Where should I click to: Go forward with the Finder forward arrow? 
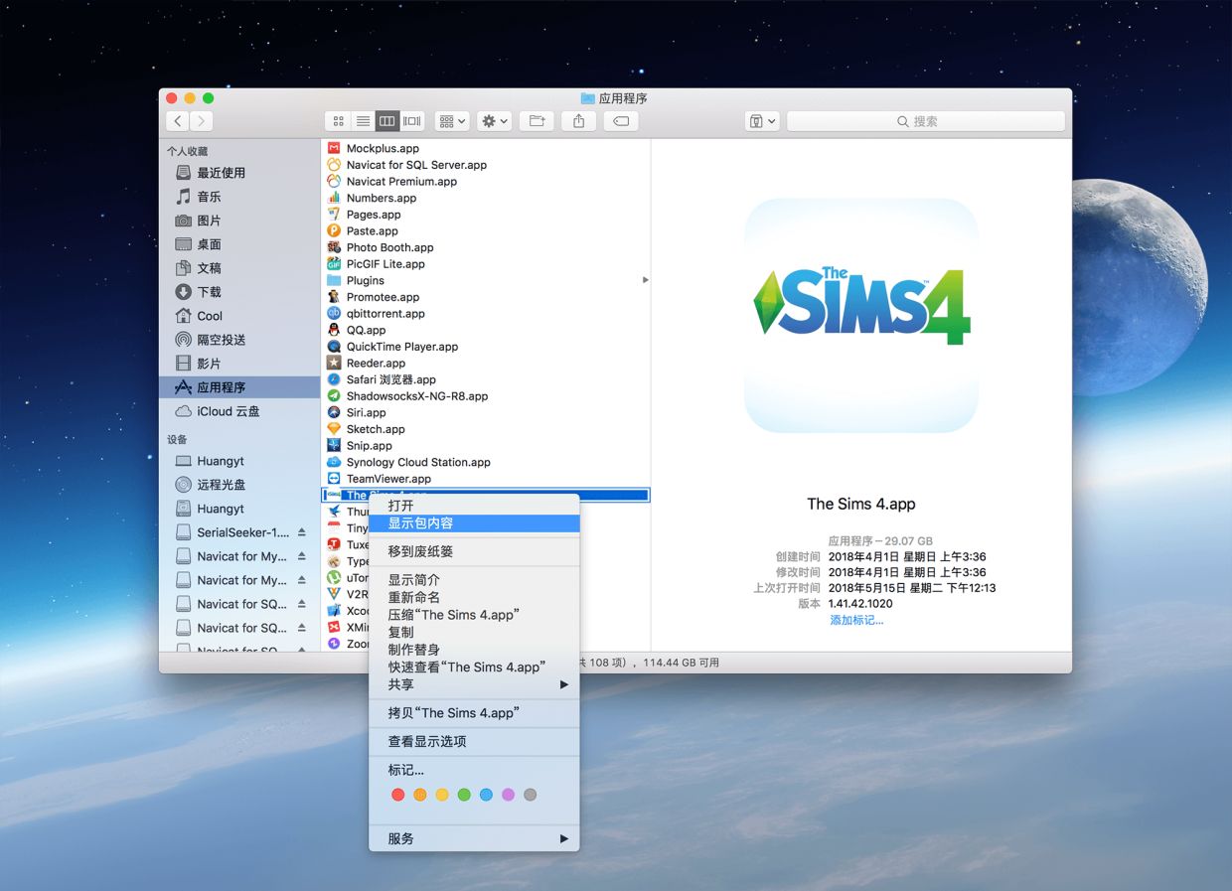pyautogui.click(x=201, y=121)
